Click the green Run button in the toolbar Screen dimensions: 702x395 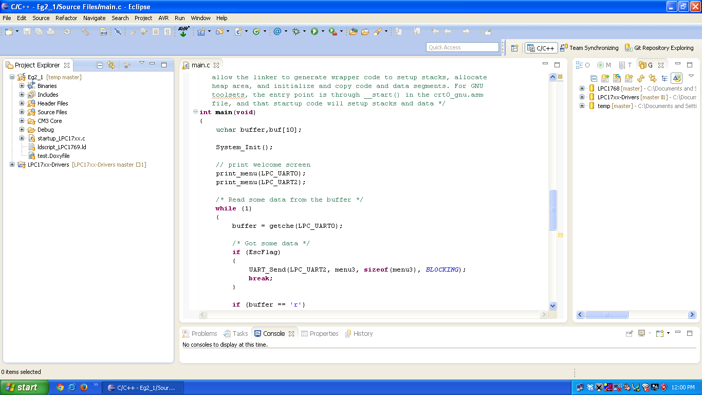[x=315, y=31]
